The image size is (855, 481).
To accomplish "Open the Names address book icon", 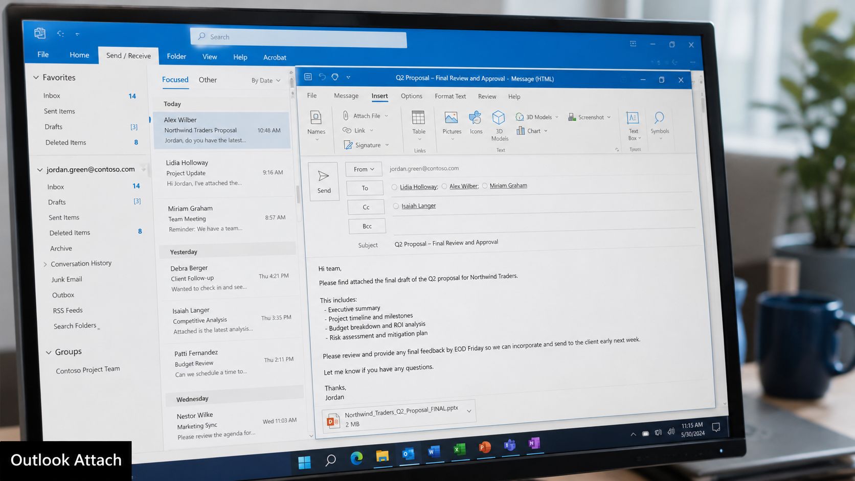I will coord(316,118).
